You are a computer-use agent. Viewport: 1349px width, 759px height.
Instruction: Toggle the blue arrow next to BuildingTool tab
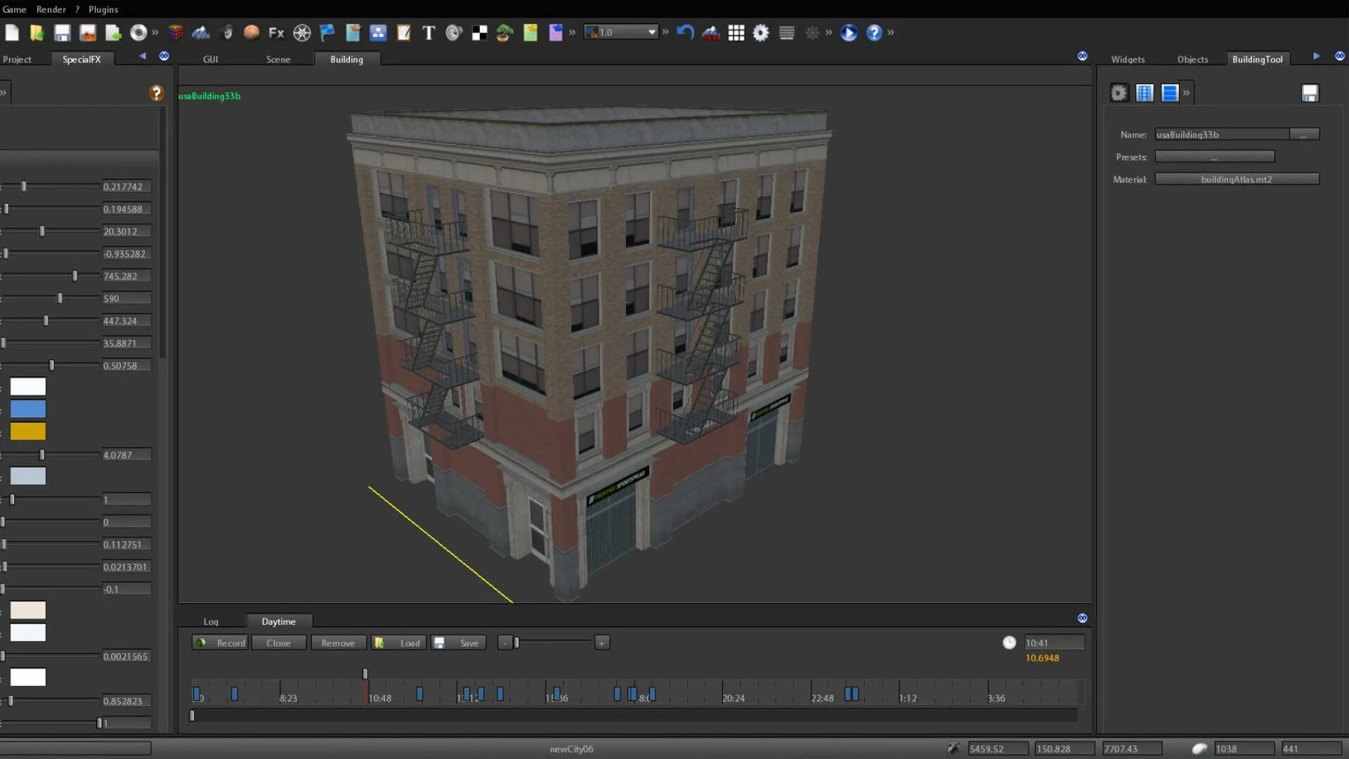[1315, 58]
